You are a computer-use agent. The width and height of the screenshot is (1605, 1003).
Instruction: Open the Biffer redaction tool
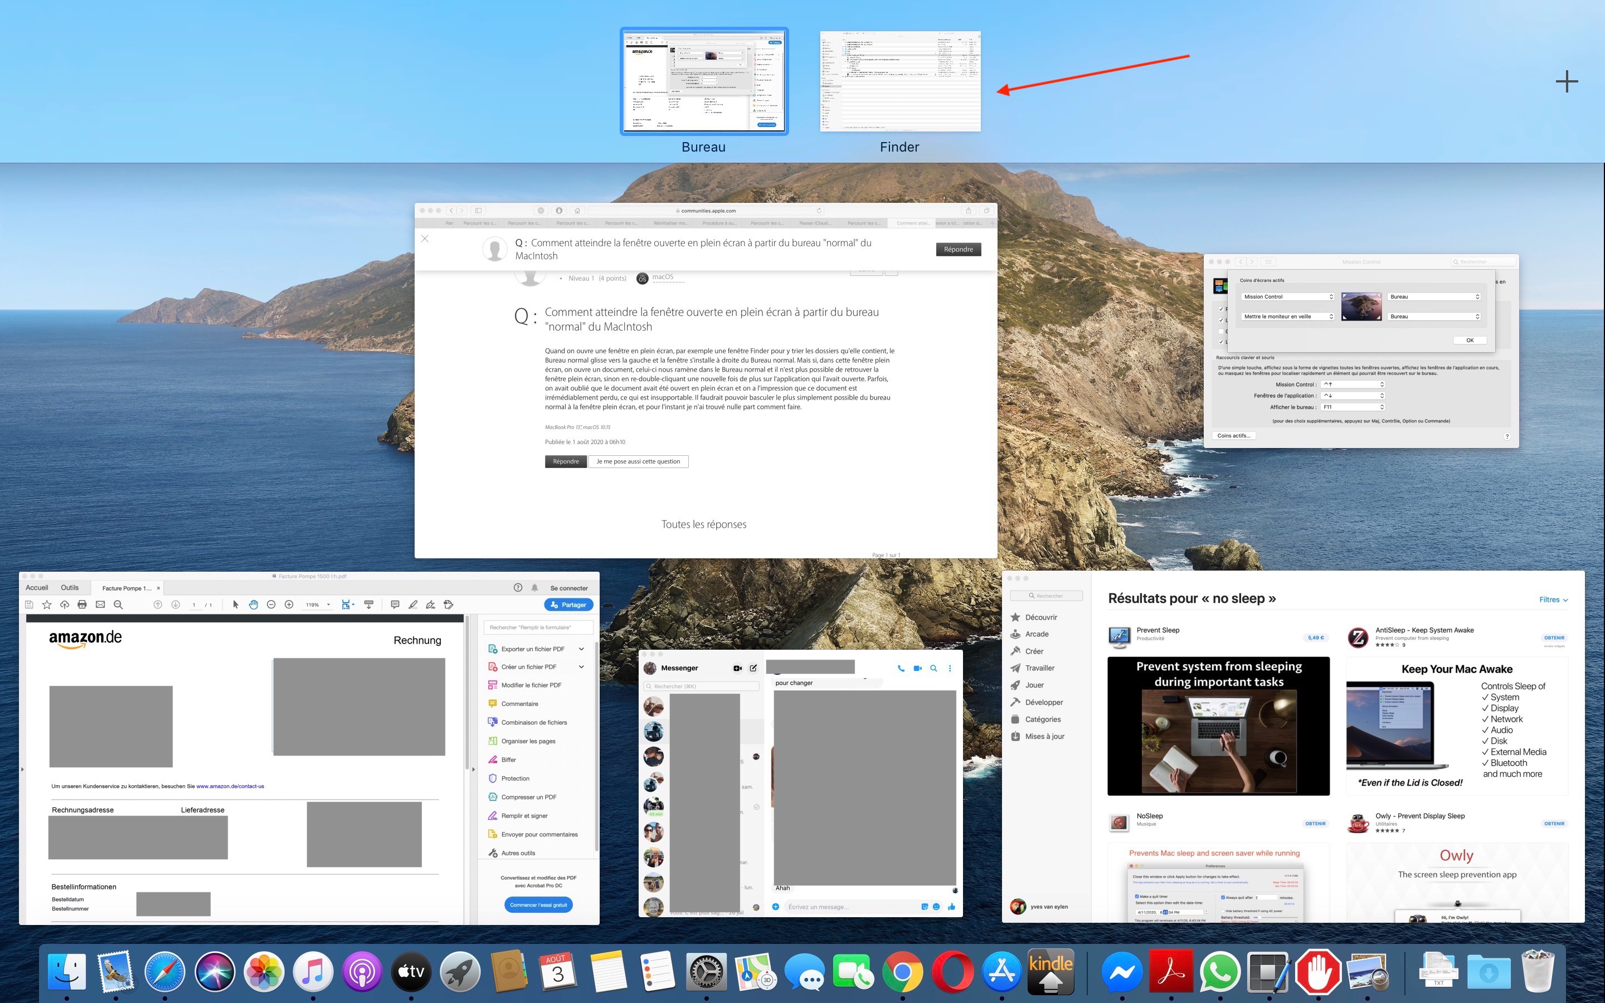tap(508, 759)
